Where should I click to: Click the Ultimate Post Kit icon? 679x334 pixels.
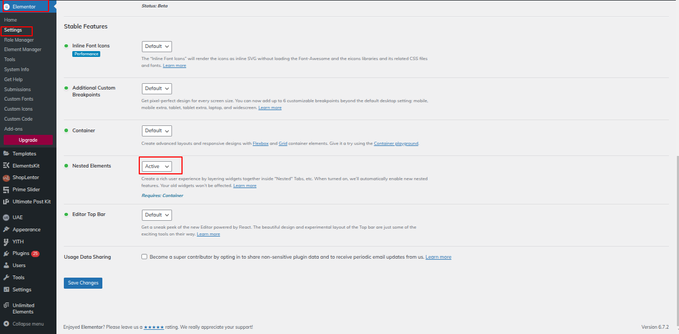point(6,201)
